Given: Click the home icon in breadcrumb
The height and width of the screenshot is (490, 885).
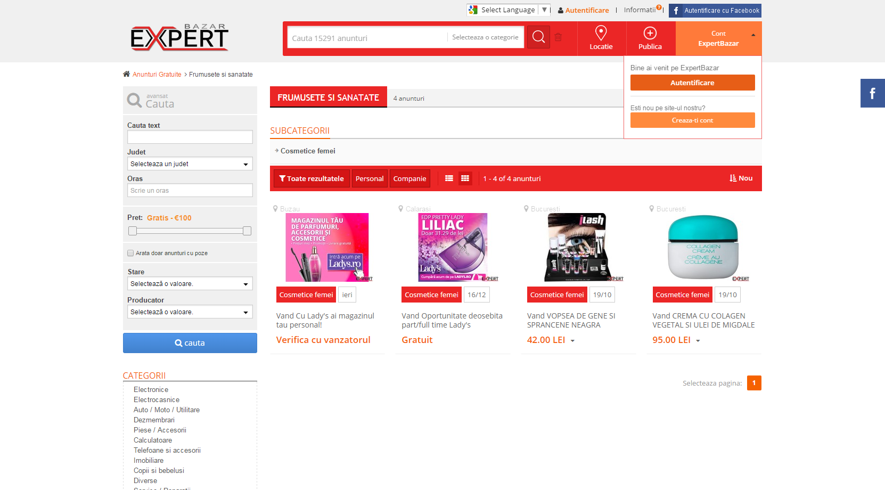Looking at the screenshot, I should (126, 74).
